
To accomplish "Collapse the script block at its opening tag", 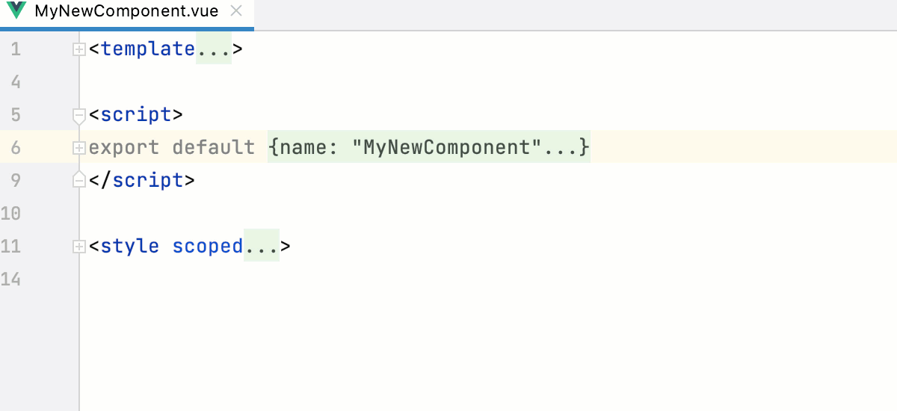I will (x=78, y=115).
